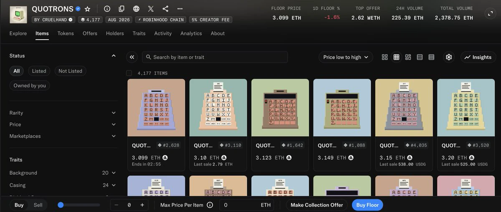Open the item thumbnail priced 3.099 ETH
The width and height of the screenshot is (501, 212).
pos(156,108)
